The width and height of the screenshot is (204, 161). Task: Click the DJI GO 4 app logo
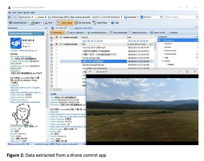[16, 43]
